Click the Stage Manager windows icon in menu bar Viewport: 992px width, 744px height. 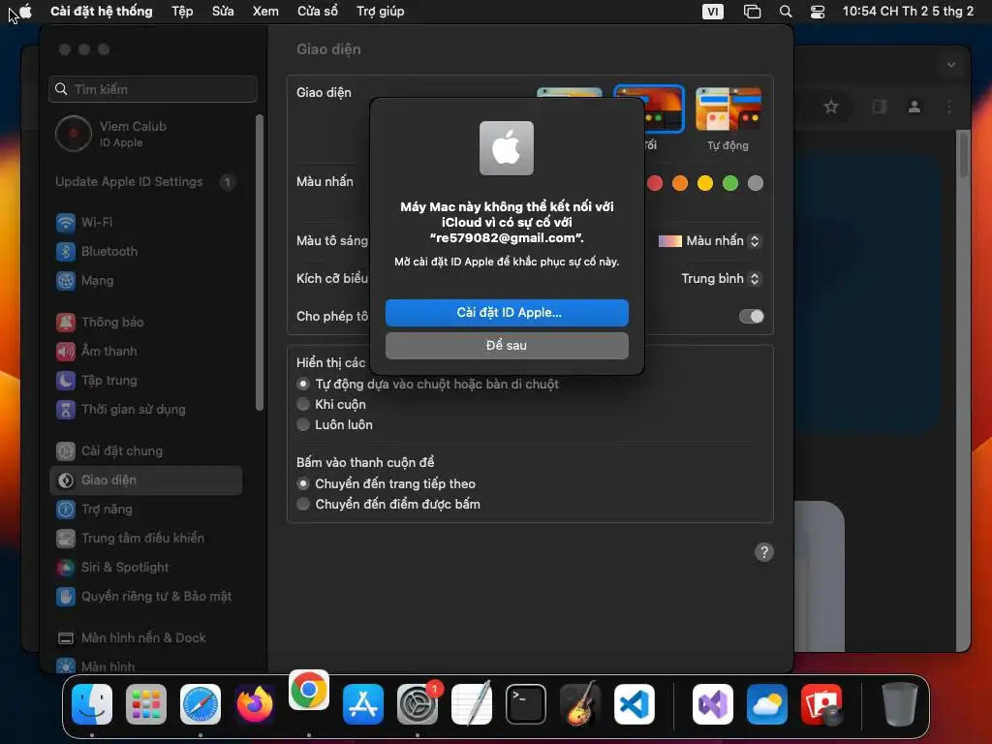752,12
